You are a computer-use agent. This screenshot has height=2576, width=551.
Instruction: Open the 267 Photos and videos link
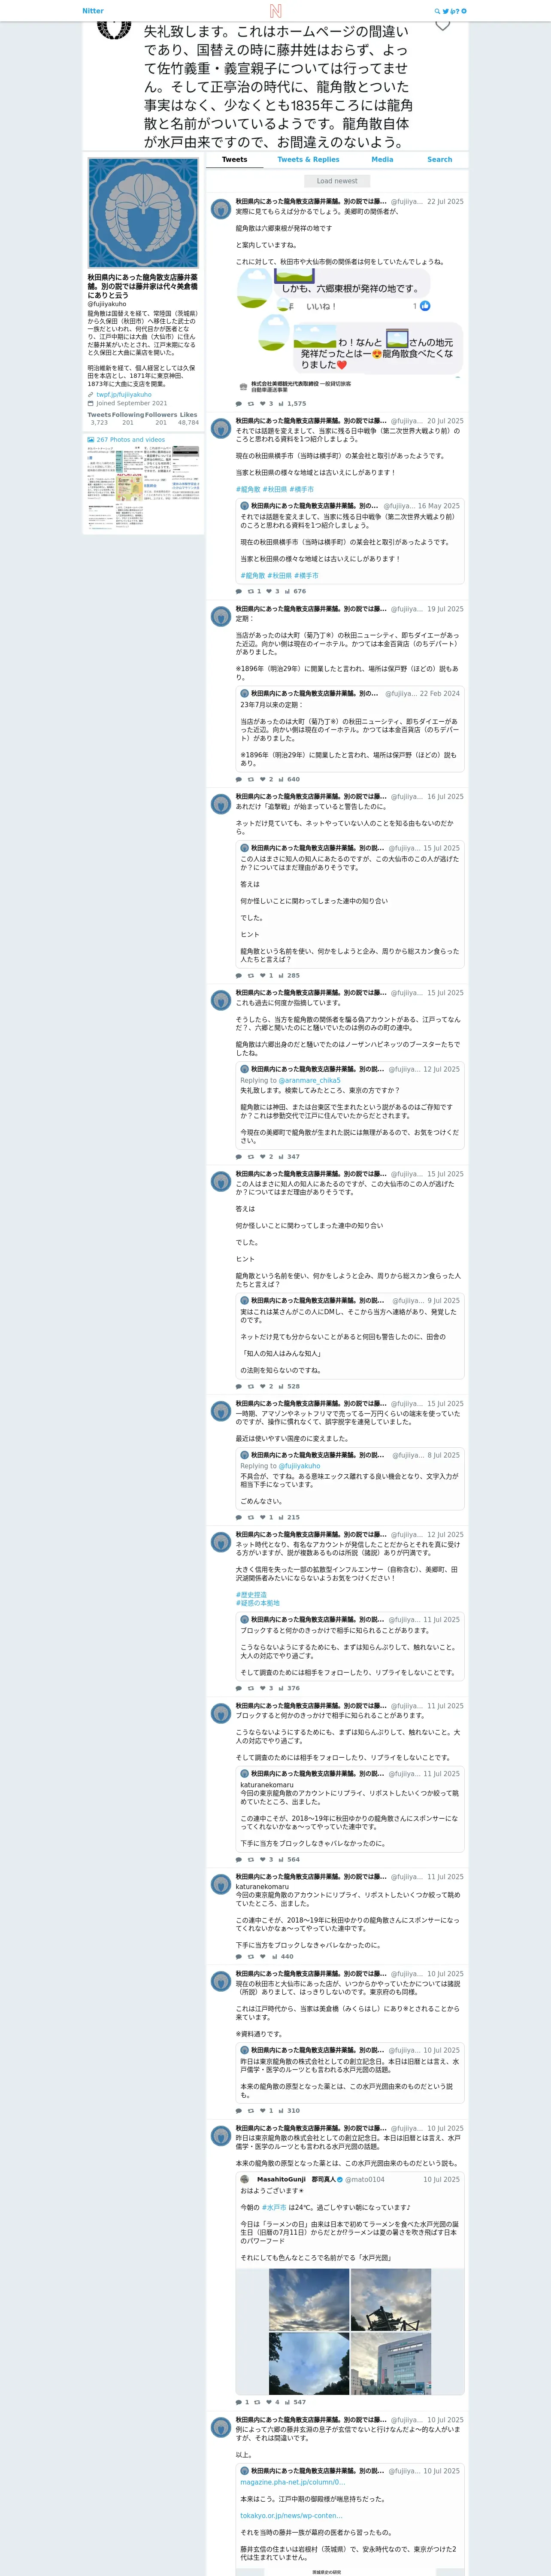tap(130, 440)
